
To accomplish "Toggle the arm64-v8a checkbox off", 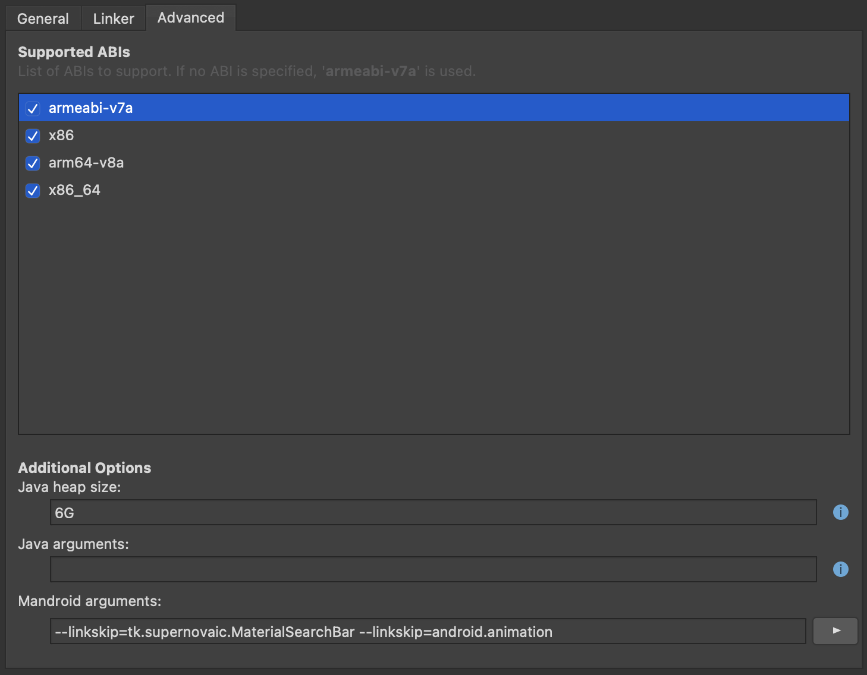I will [33, 163].
